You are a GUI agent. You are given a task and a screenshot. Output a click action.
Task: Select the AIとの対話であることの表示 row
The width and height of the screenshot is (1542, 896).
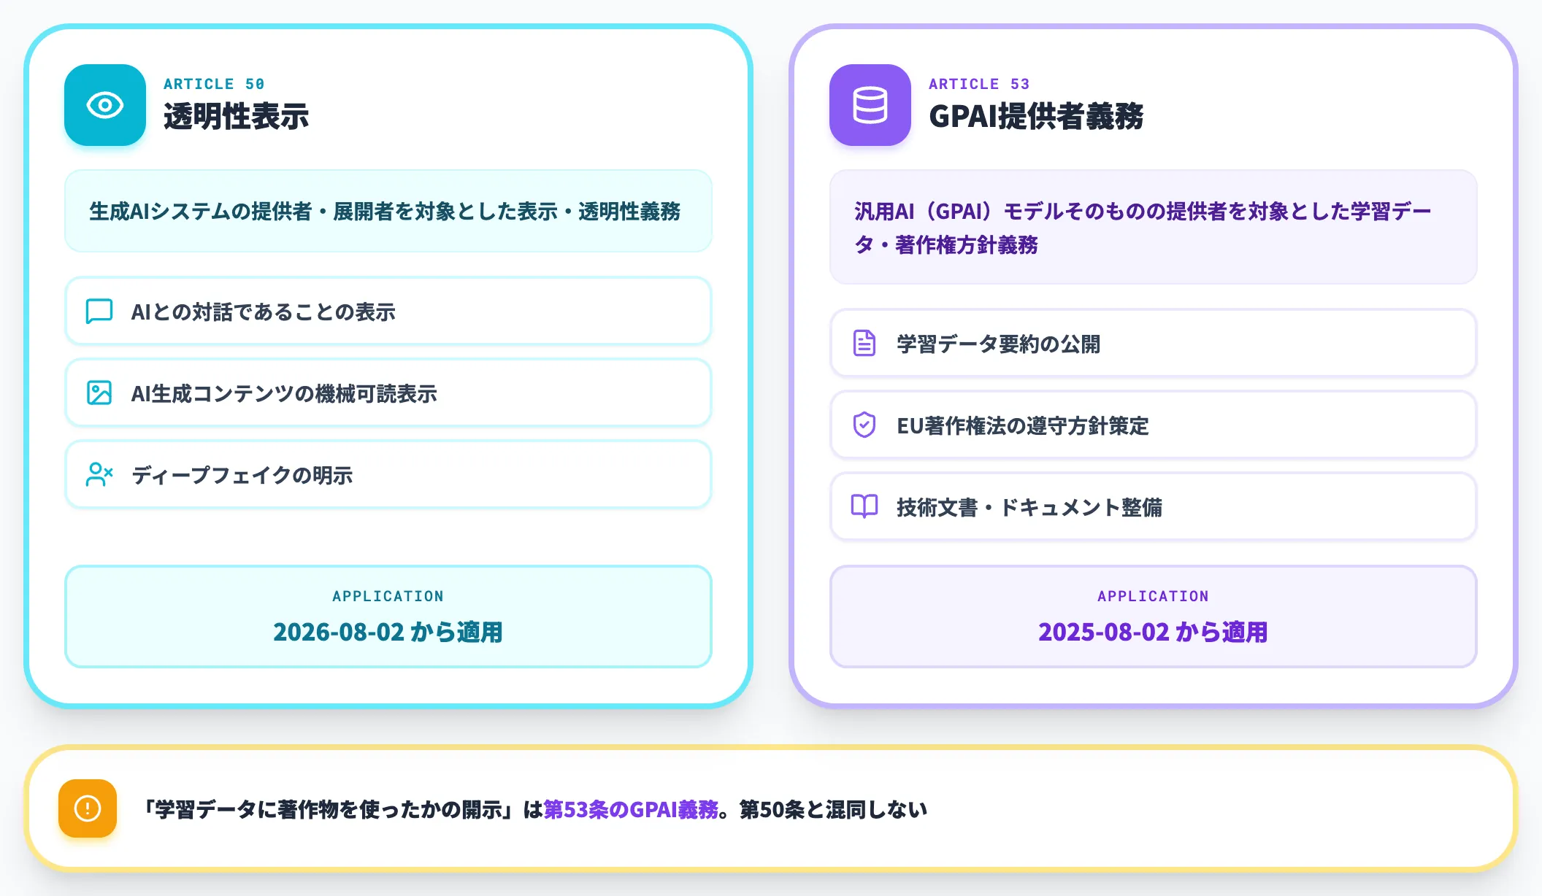388,312
